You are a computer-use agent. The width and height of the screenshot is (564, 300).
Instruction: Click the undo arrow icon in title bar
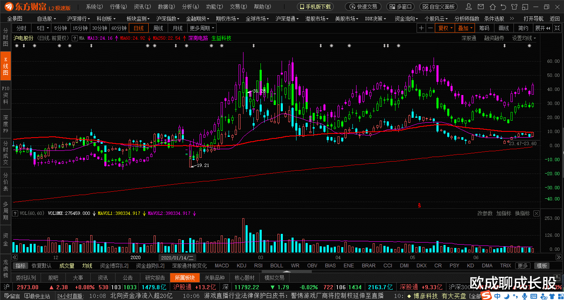pyautogui.click(x=503, y=6)
